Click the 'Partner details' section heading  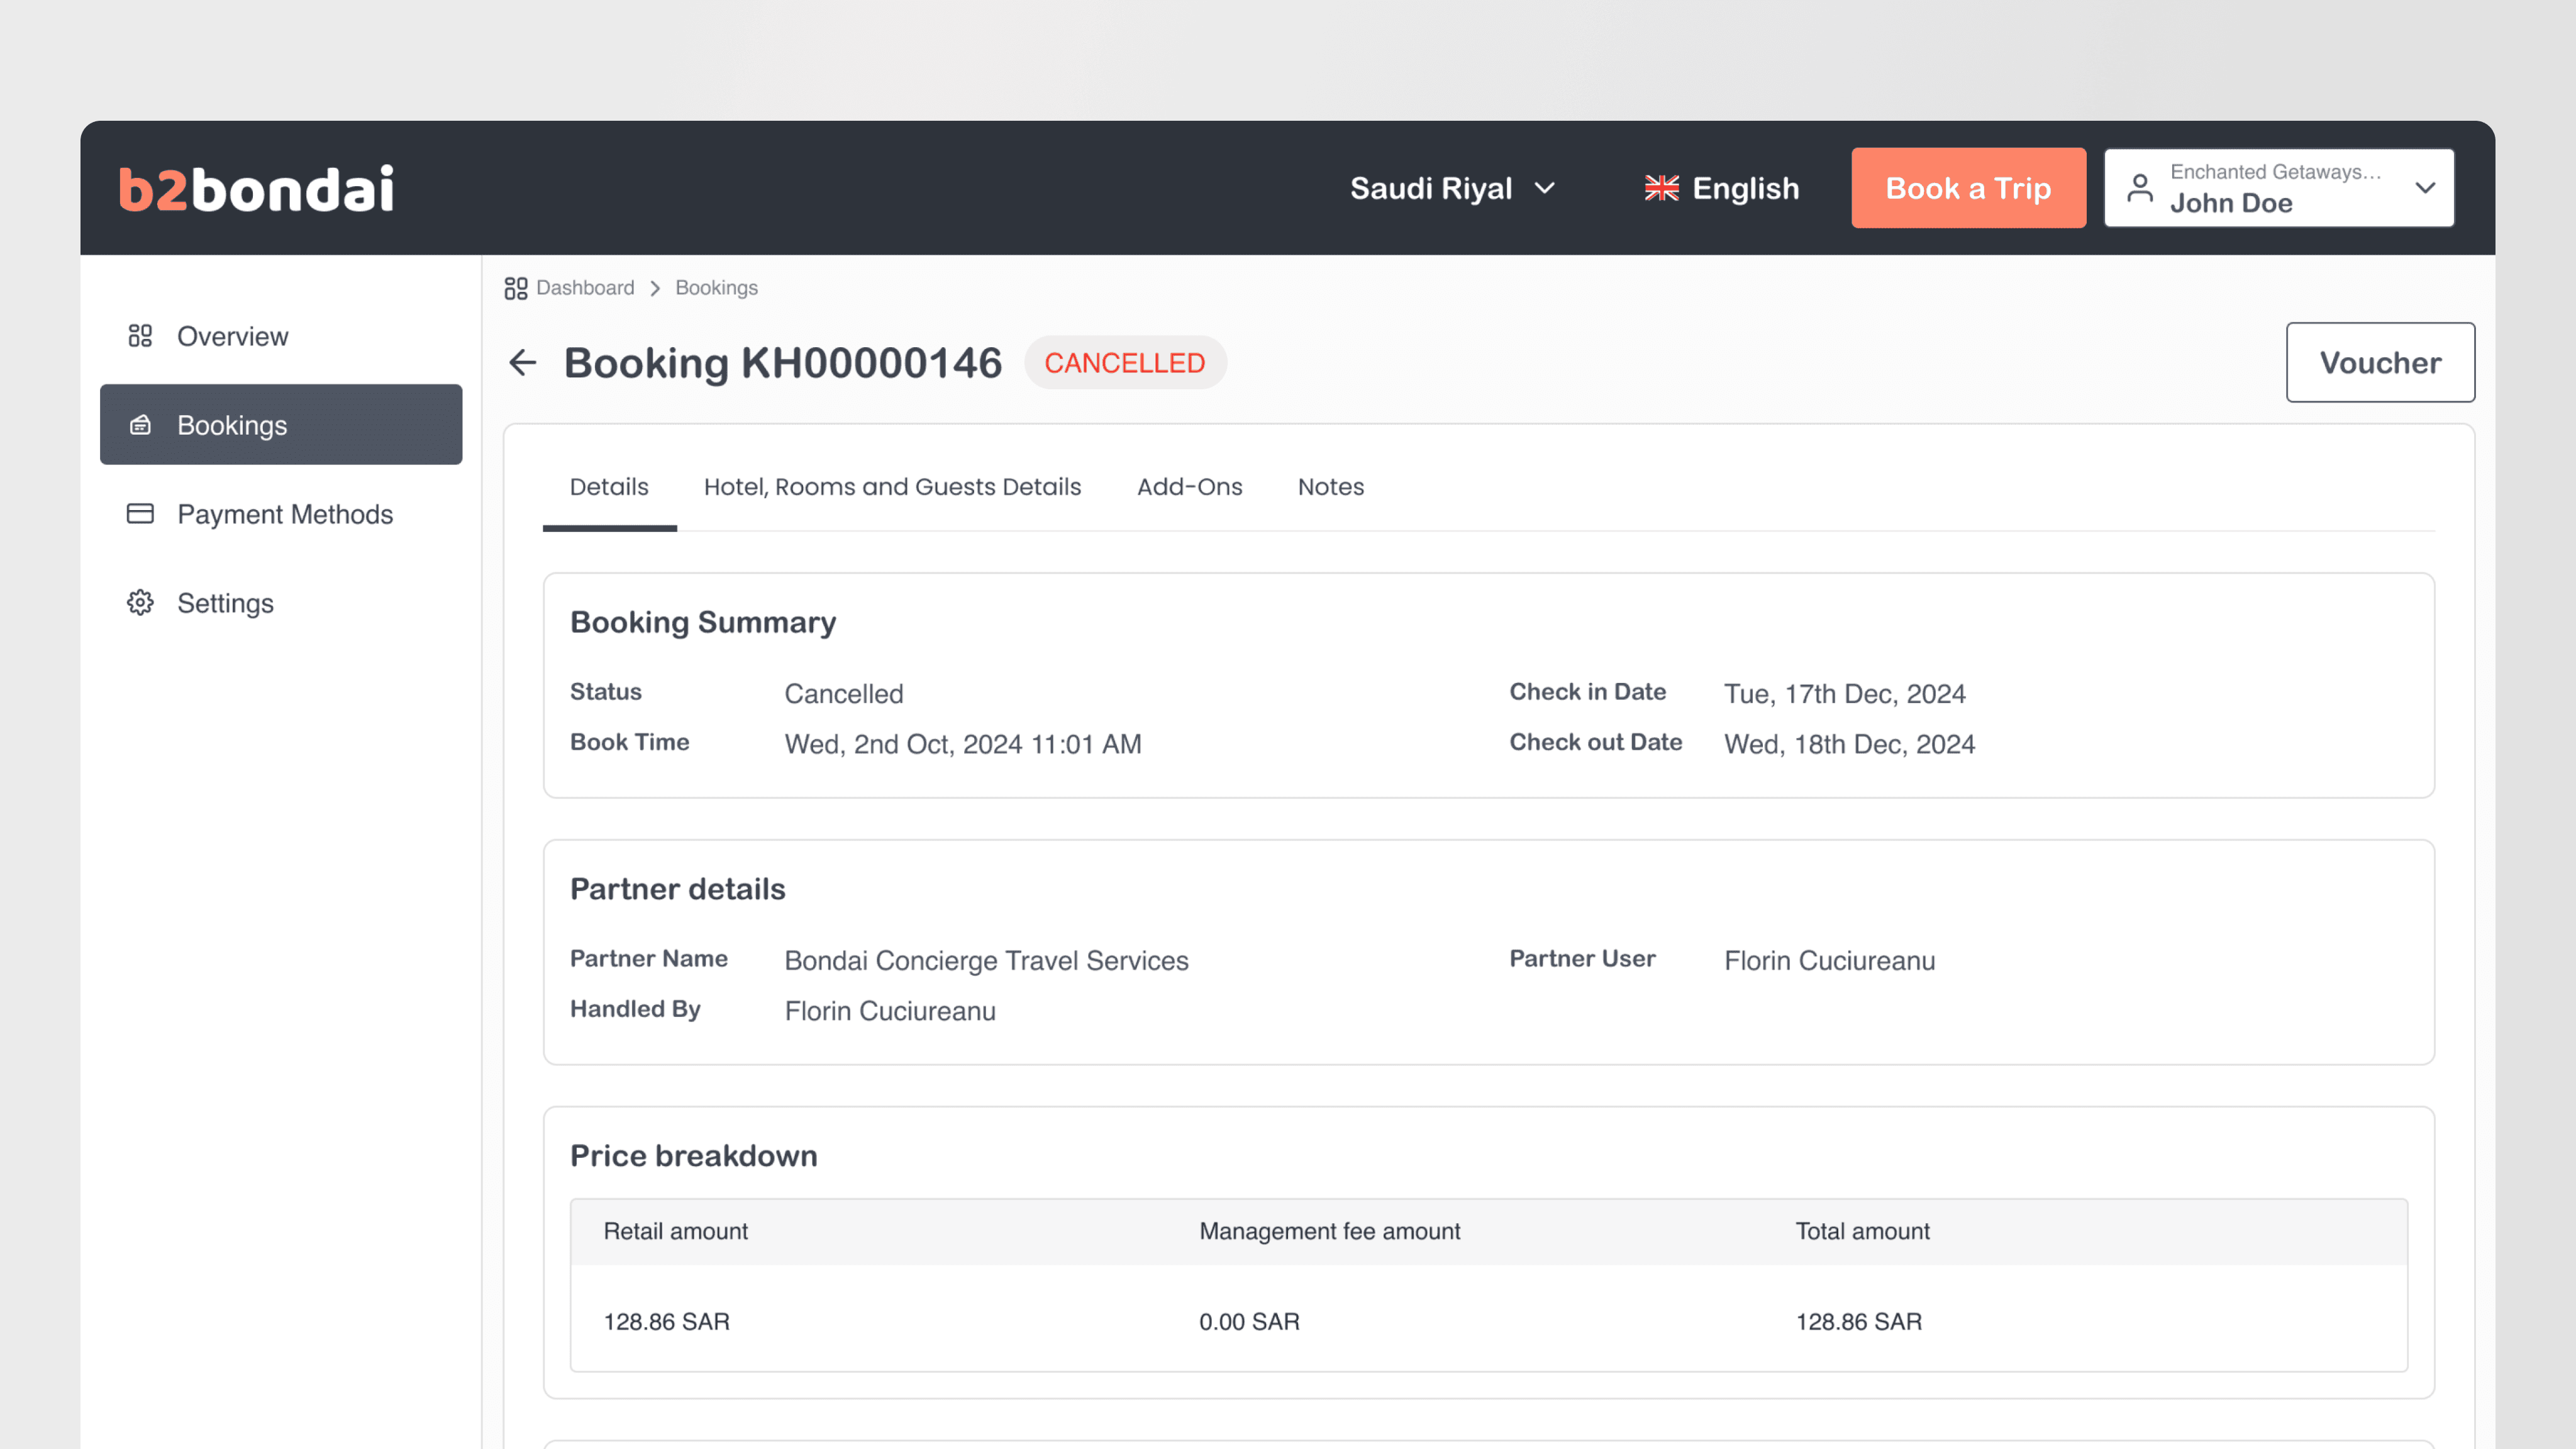(677, 889)
